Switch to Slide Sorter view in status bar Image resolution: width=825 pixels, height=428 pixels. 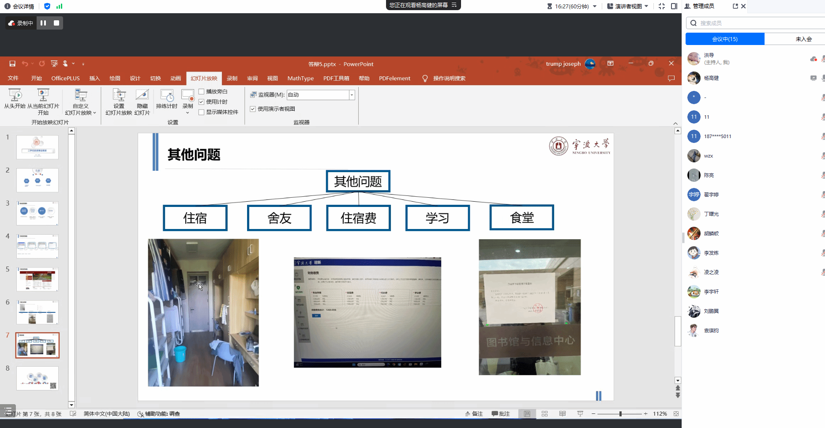point(544,414)
